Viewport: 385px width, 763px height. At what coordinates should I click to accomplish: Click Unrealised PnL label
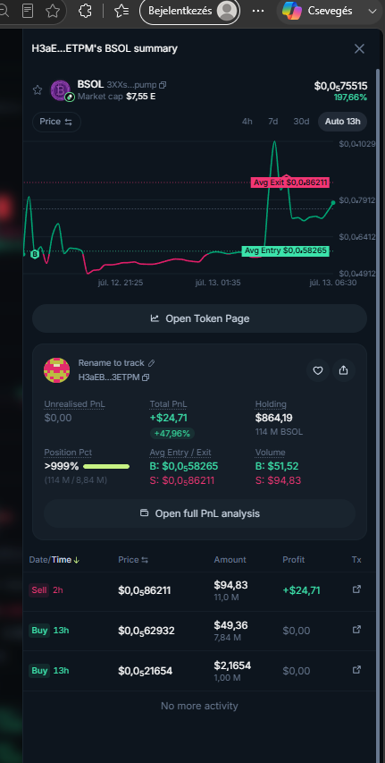tap(74, 404)
